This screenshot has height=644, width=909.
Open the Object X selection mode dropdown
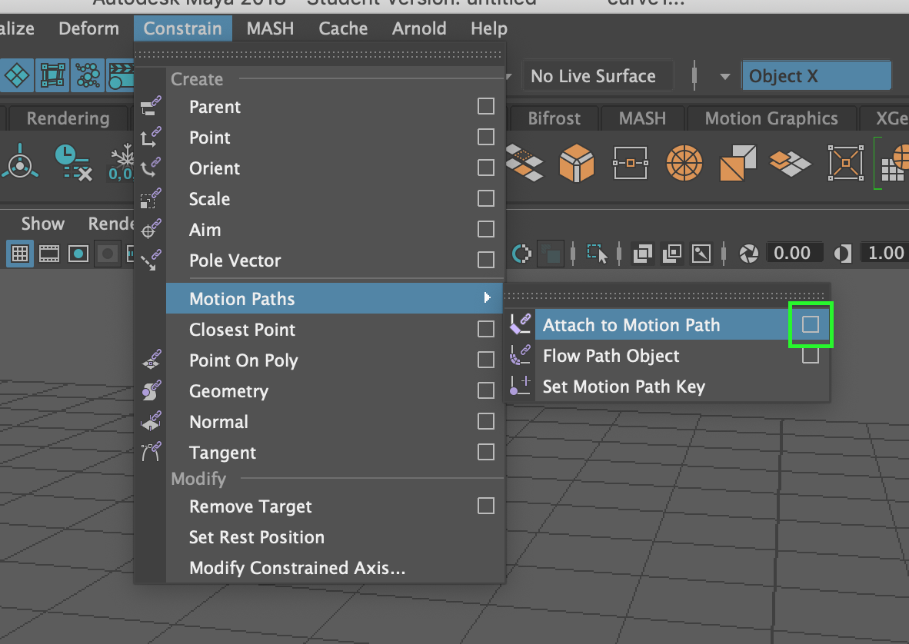tap(816, 75)
